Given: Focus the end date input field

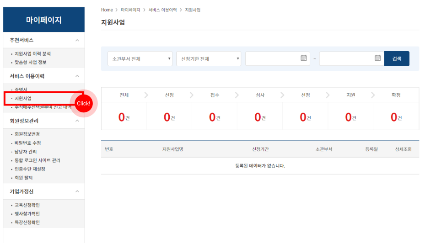Looking at the screenshot, I should pos(351,59).
